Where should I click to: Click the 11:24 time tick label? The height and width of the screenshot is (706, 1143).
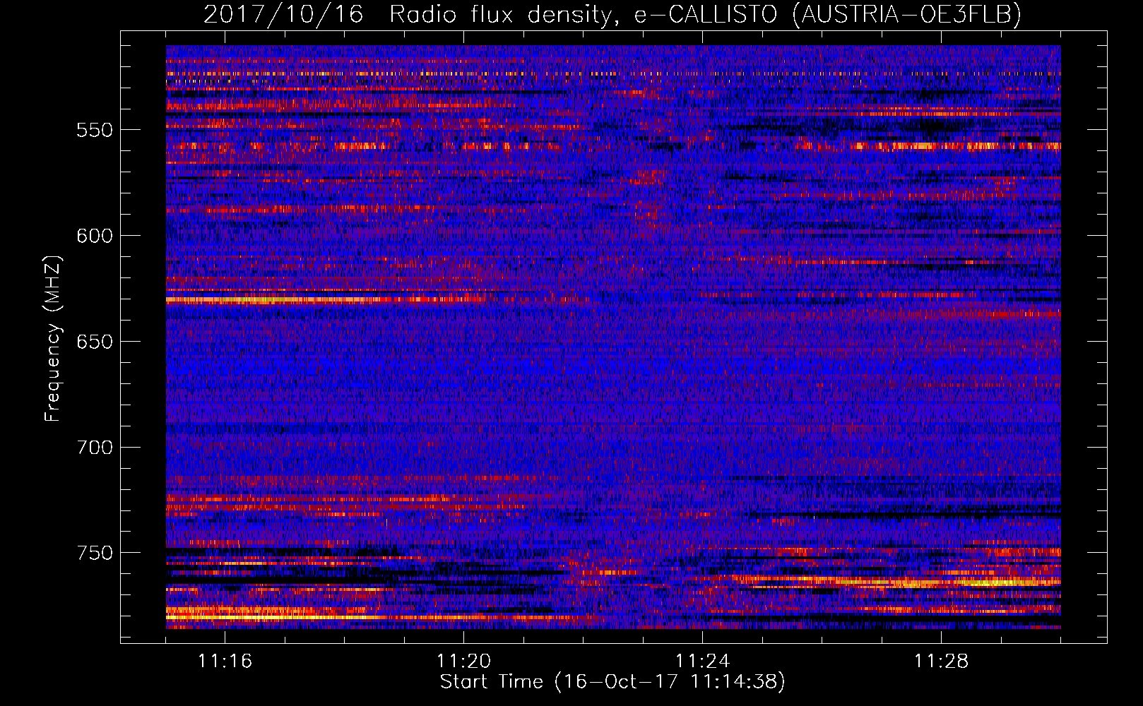tap(702, 662)
